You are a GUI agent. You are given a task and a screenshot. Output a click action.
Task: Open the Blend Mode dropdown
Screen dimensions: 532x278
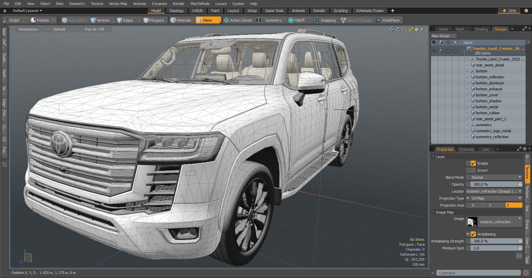[496, 177]
